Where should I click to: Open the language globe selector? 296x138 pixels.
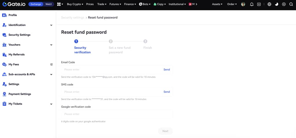(x=269, y=4)
